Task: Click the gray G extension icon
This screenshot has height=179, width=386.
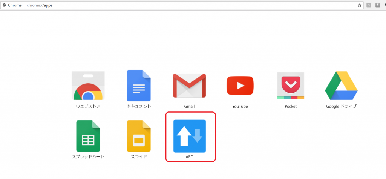Action: 369,5
